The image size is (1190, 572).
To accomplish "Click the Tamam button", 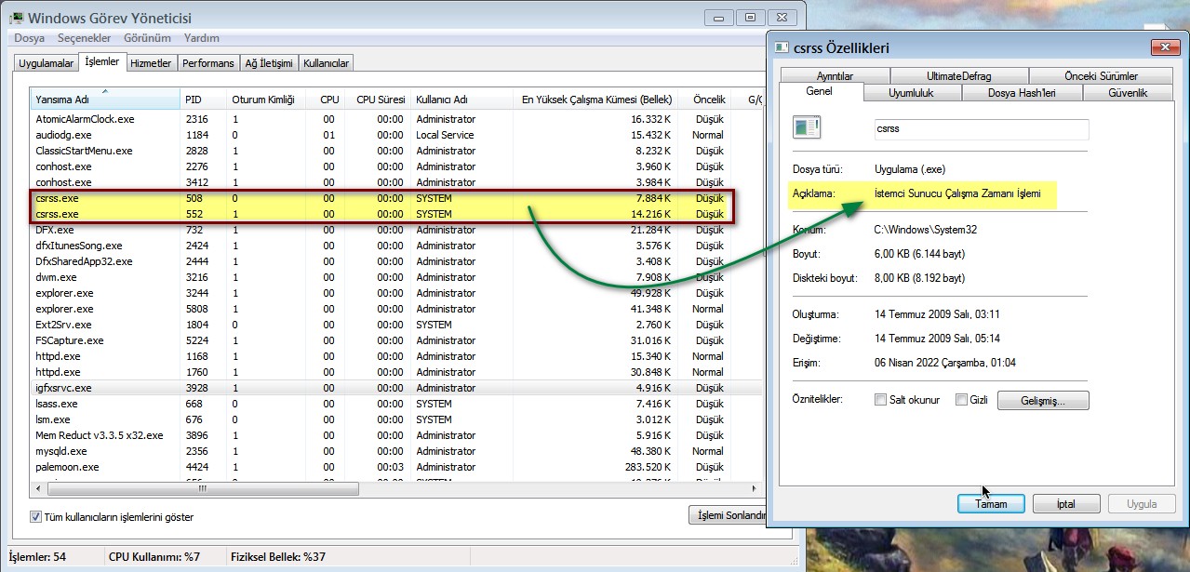I will point(991,504).
